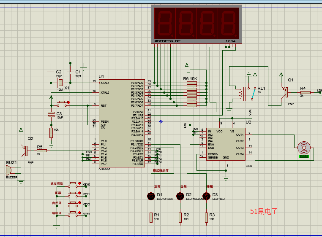This screenshot has width=322, height=237.
Task: Click the '10uF' value of C3
Action: coord(60,118)
